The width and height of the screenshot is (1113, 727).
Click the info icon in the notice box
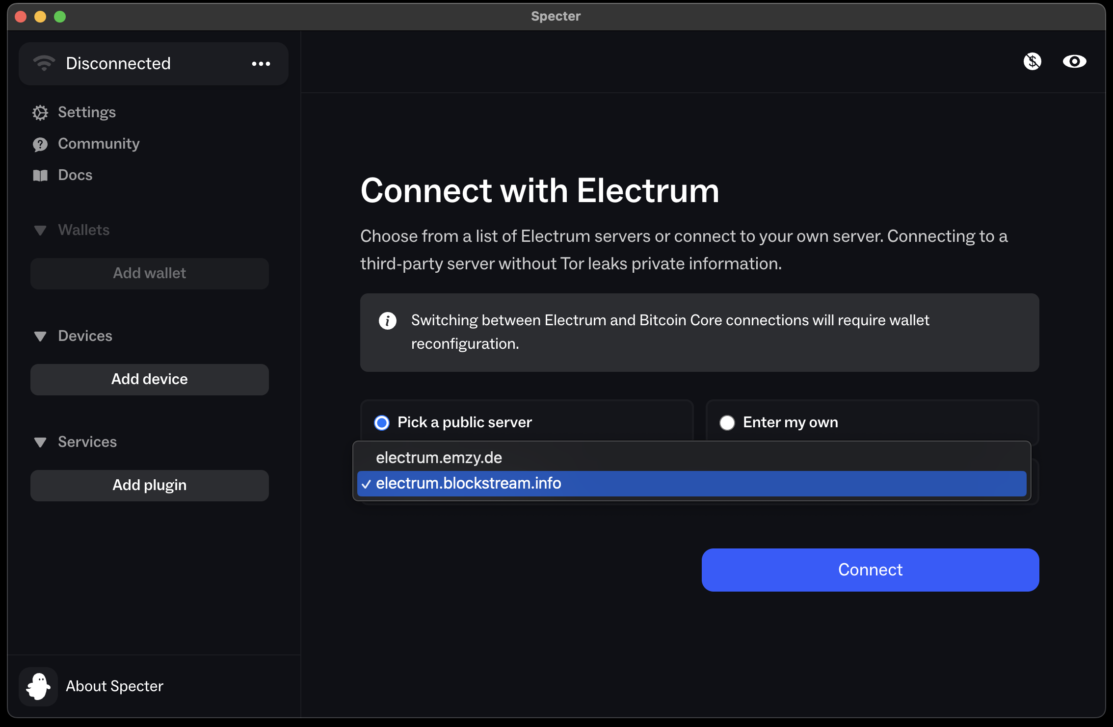pos(388,321)
